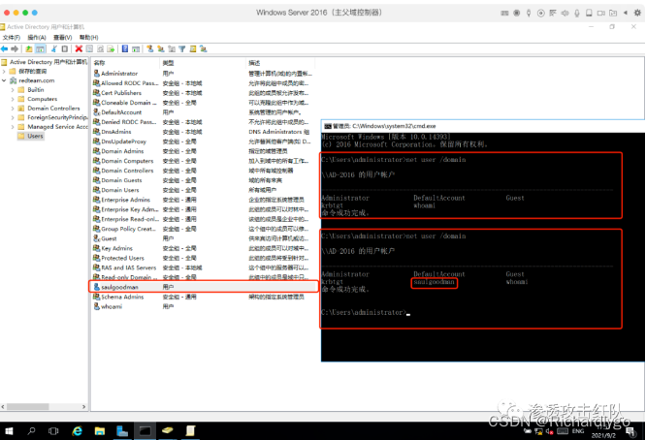
Task: Open the Mac VM settings gear icon
Action: click(637, 13)
